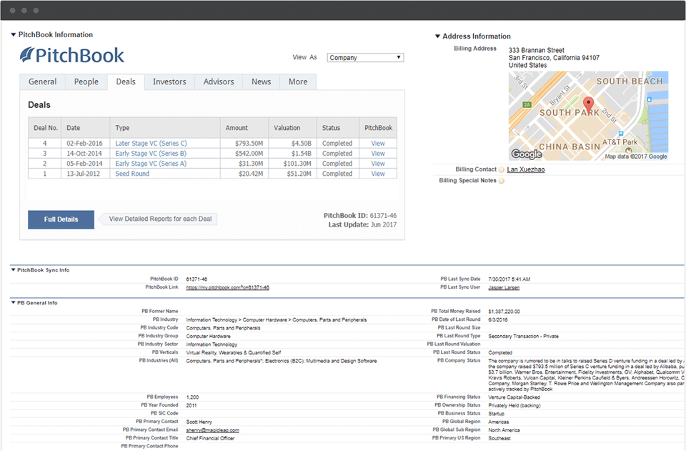This screenshot has width=686, height=451.
Task: Click the help icon beside Billing Contact
Action: click(x=502, y=170)
